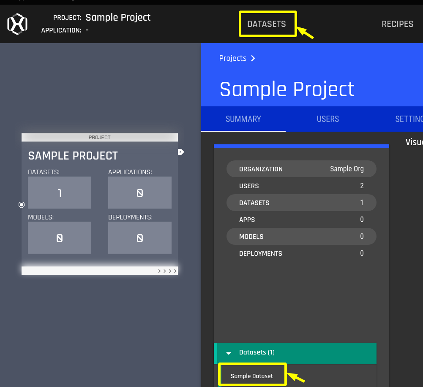The height and width of the screenshot is (387, 423).
Task: Click the radio connector on the project node
Action: pyautogui.click(x=22, y=204)
